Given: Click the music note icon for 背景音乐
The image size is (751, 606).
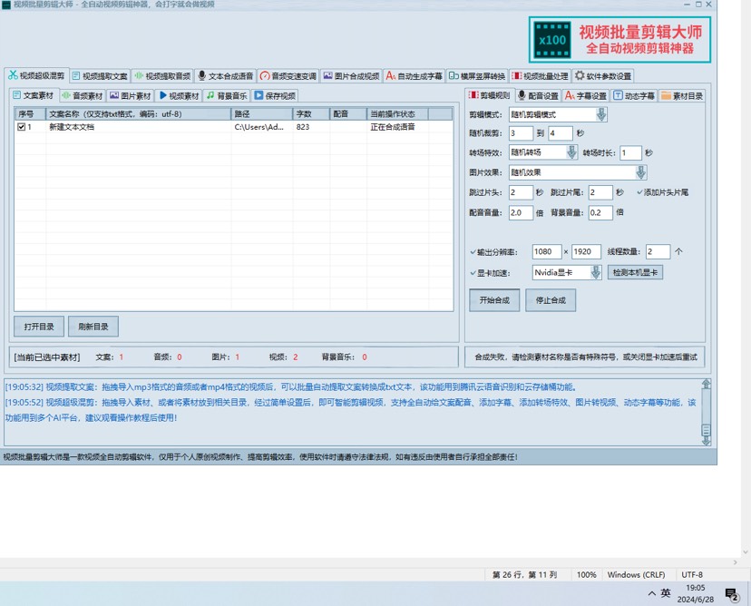Looking at the screenshot, I should [x=210, y=95].
